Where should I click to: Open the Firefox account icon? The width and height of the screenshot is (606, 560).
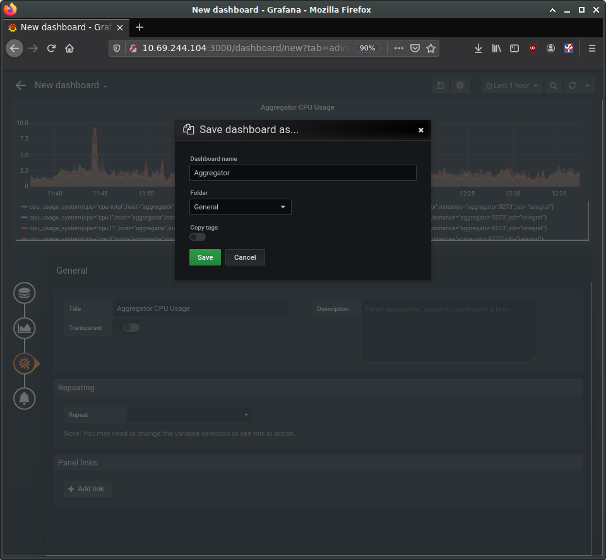[x=550, y=49]
